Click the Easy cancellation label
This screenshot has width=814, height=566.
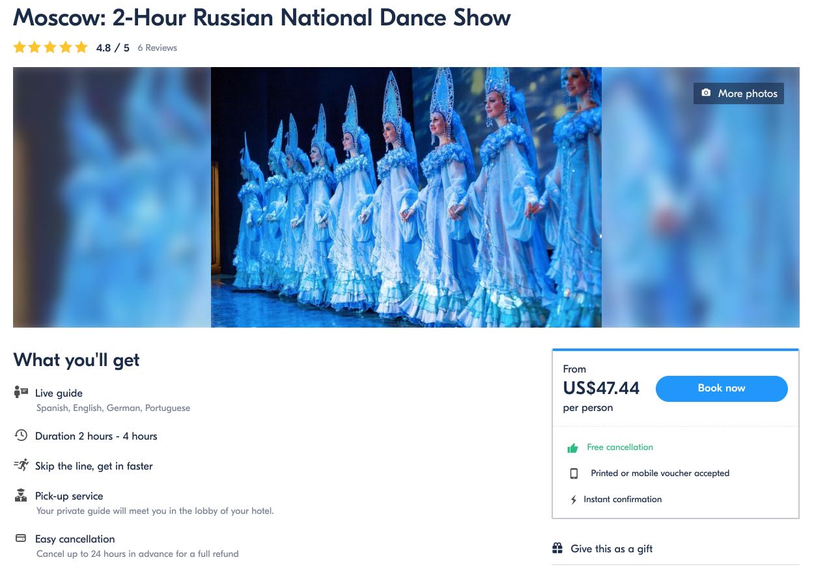tap(75, 539)
